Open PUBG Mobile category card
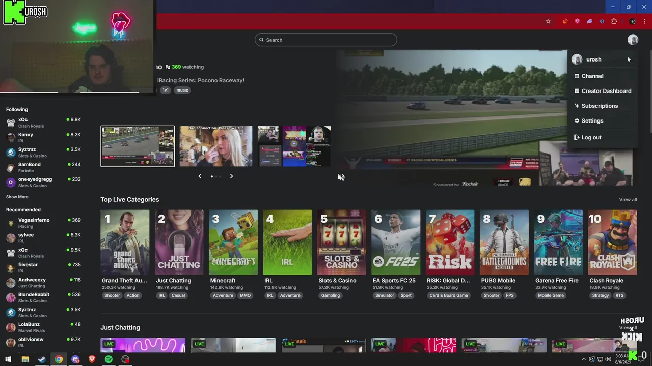 click(x=504, y=242)
